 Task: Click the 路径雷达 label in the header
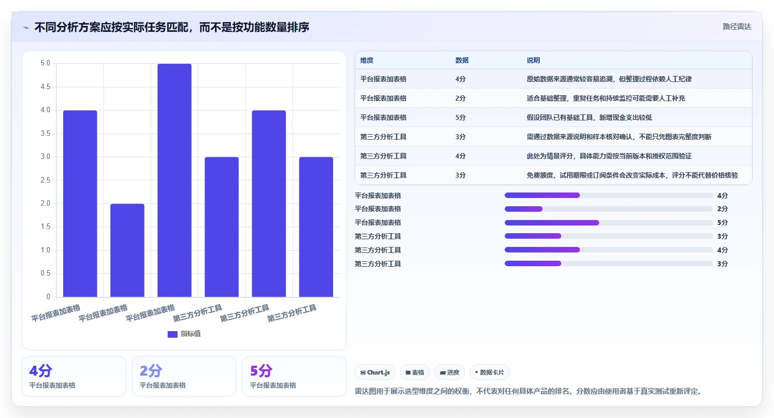[737, 26]
